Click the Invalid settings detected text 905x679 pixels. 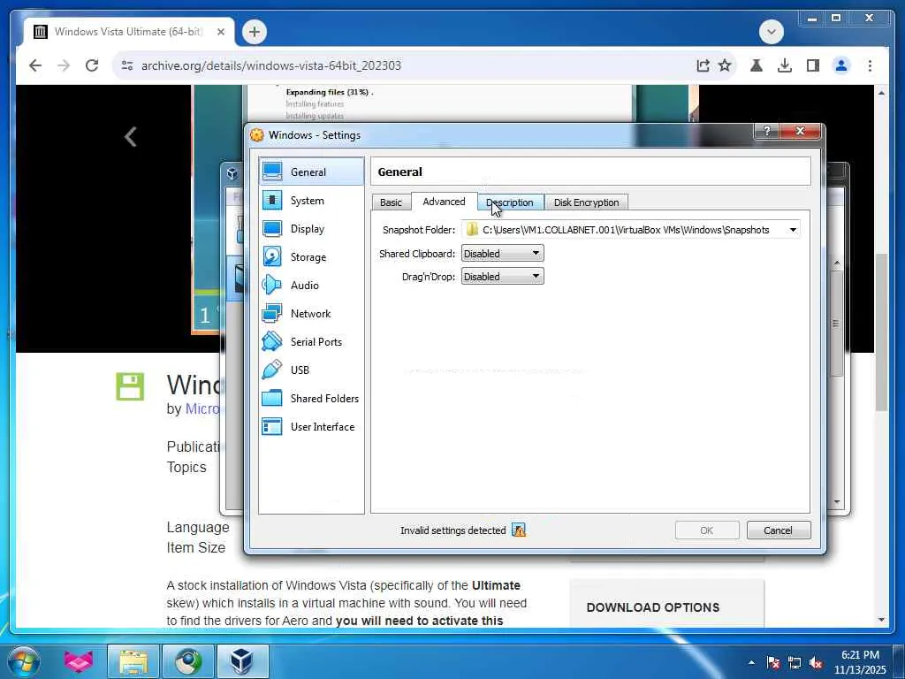tap(453, 530)
